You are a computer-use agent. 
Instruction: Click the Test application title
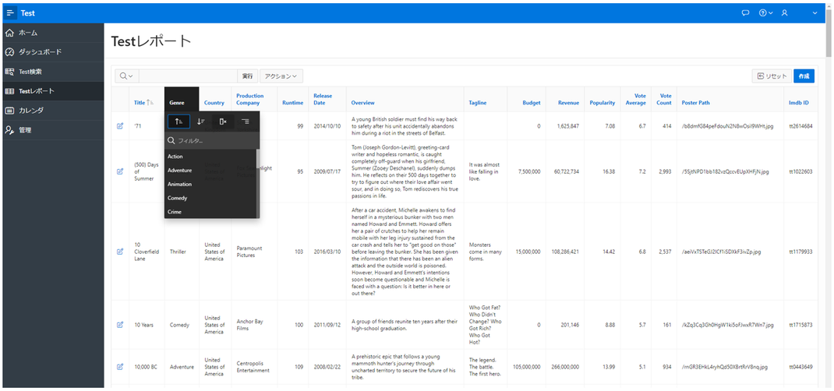click(x=27, y=12)
